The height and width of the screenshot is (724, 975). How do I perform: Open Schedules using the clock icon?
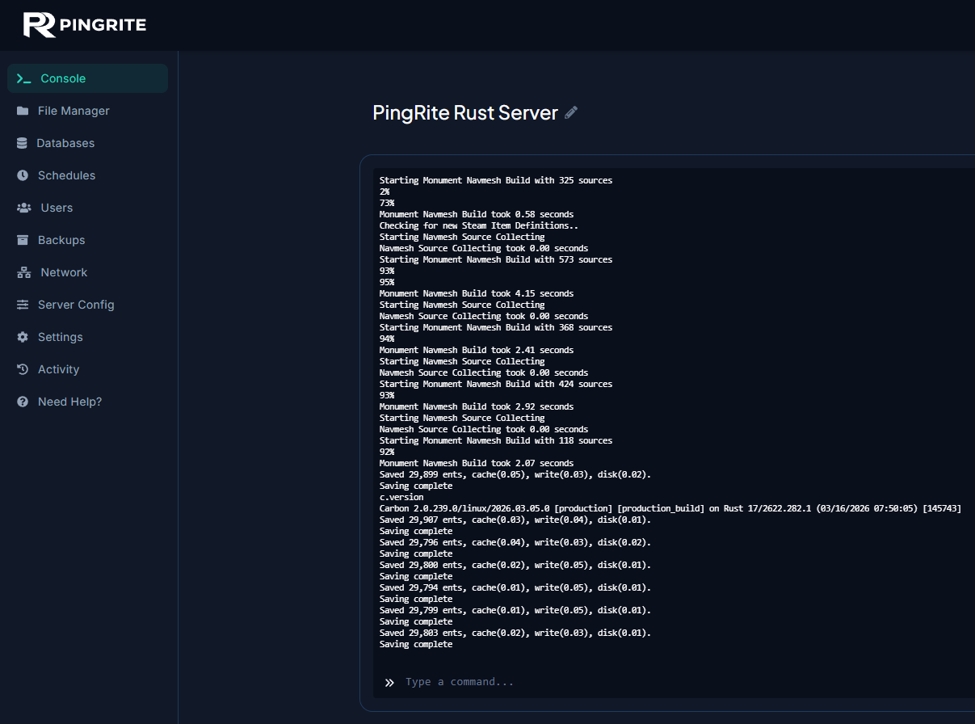click(23, 175)
